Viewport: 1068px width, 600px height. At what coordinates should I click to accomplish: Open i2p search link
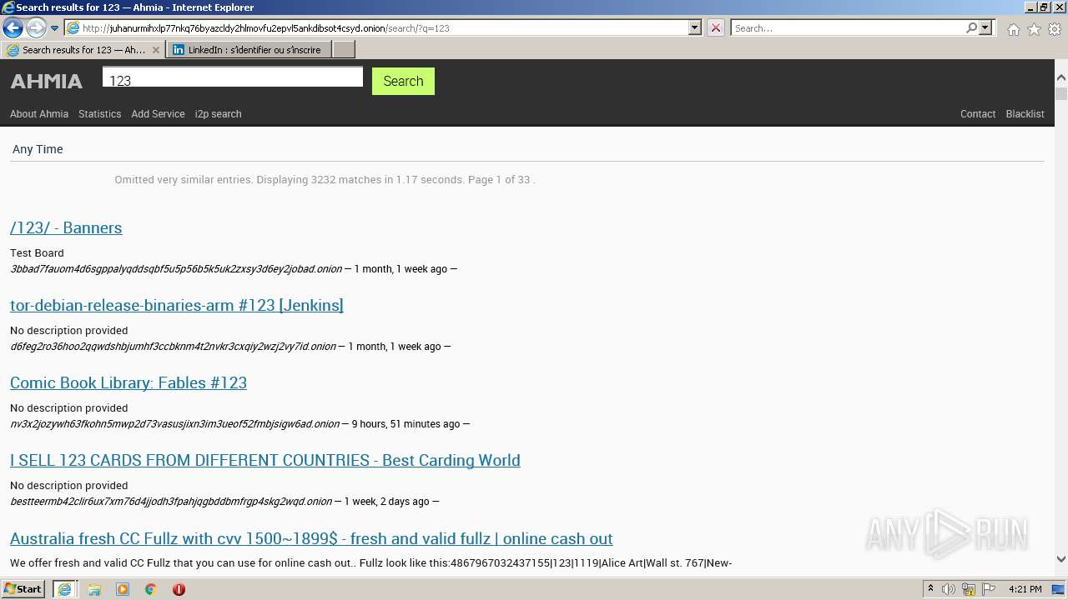click(218, 114)
